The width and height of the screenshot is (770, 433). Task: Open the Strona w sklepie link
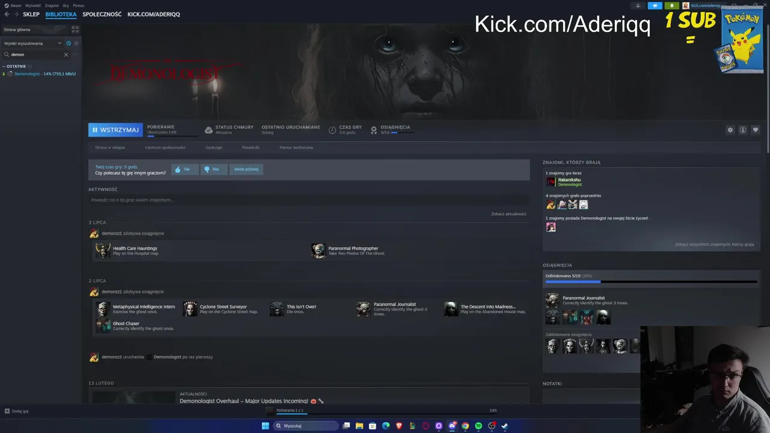coord(110,147)
